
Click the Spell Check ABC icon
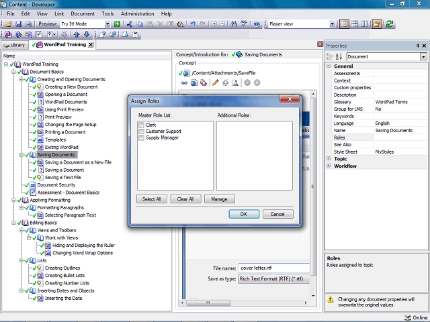tap(243, 24)
